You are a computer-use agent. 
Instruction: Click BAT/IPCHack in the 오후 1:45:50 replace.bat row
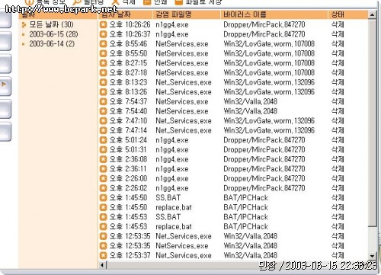(245, 207)
